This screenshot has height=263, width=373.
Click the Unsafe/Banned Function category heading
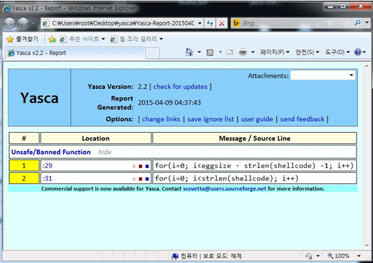[51, 152]
